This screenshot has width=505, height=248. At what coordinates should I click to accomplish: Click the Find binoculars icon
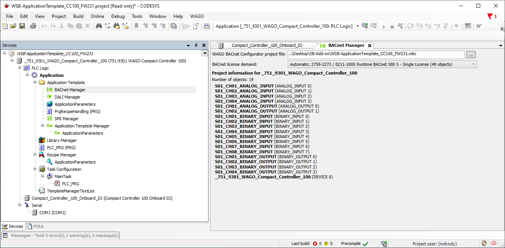tap(99, 26)
